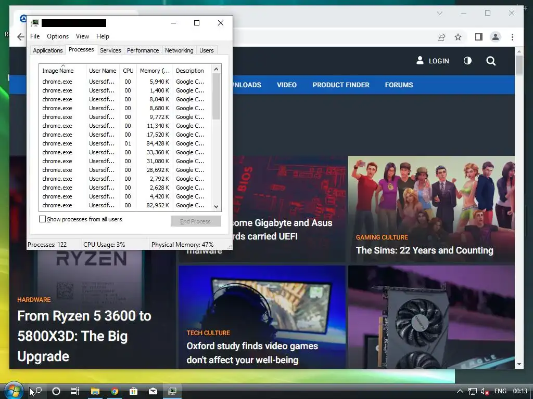Image resolution: width=533 pixels, height=399 pixels.
Task: Switch to Chrome via taskbar icon
Action: (x=115, y=391)
